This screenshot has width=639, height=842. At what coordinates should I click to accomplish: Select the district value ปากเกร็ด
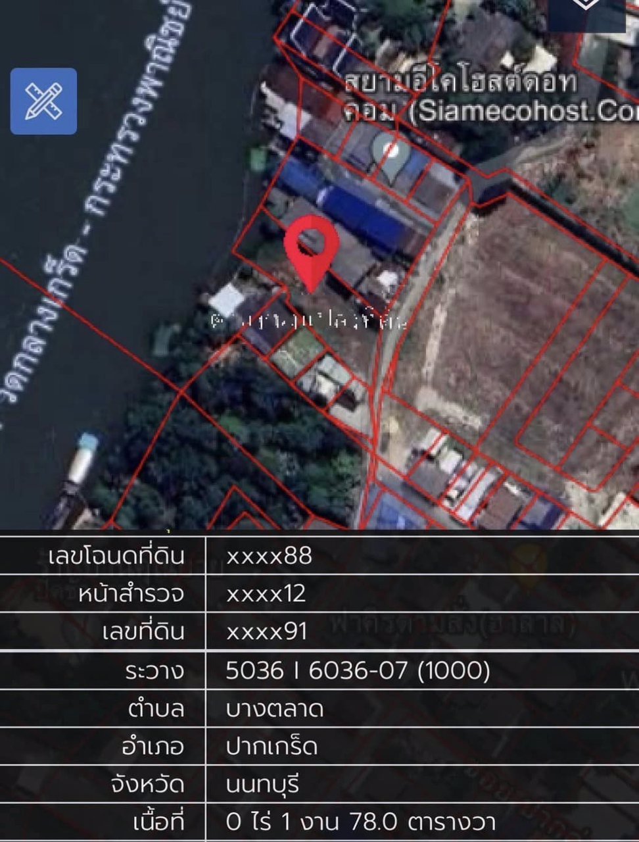(272, 747)
